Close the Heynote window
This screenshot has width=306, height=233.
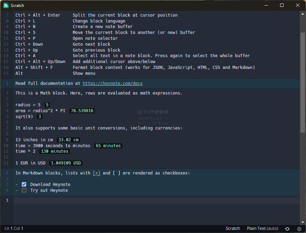tap(298, 5)
